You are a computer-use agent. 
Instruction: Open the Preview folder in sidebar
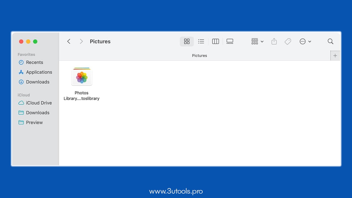(34, 122)
